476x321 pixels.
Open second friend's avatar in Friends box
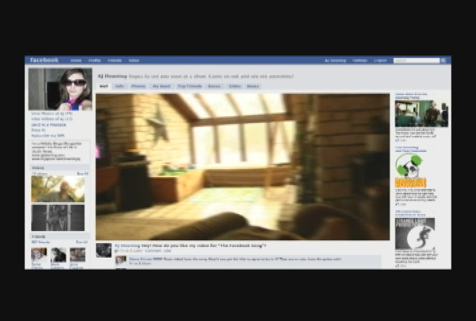pyautogui.click(x=58, y=254)
